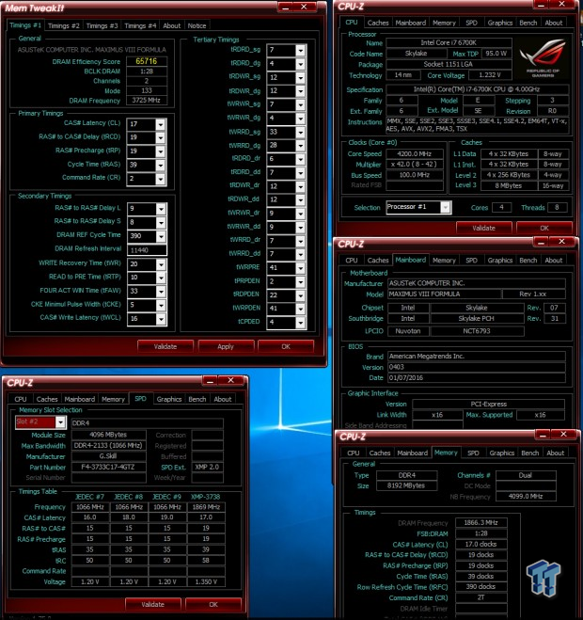
Task: Expand the tRDWR_dd dropdown arrow
Action: (x=300, y=200)
